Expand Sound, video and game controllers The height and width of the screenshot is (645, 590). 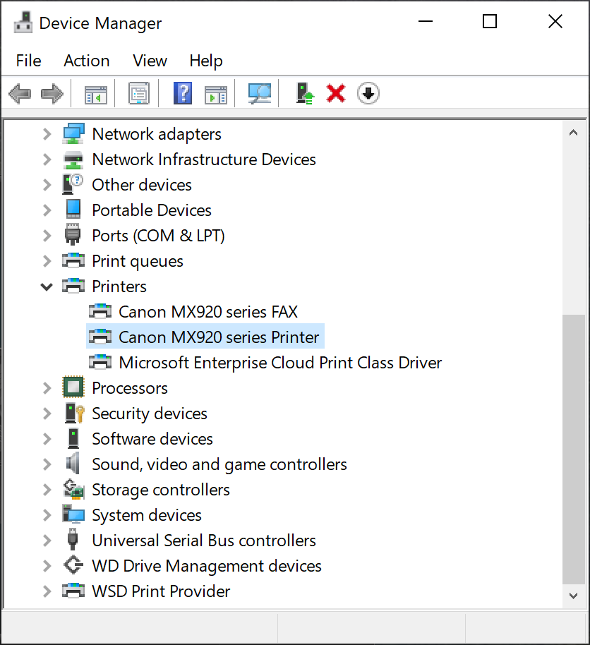point(47,464)
